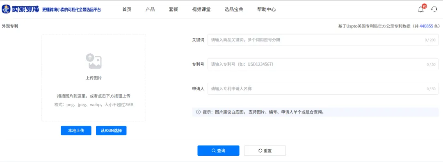Go to 首页 in the navigation
443x162 pixels.
click(127, 9)
